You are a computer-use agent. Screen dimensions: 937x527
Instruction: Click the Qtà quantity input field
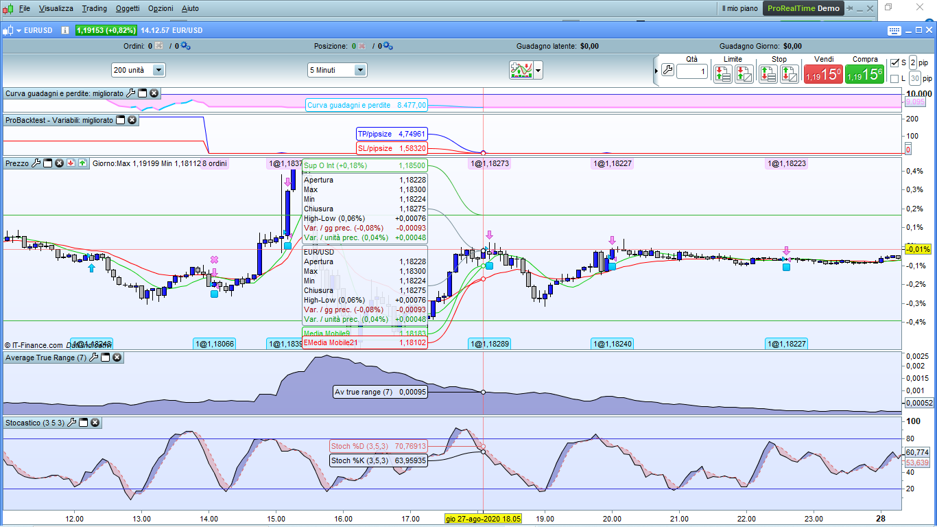[x=692, y=71]
